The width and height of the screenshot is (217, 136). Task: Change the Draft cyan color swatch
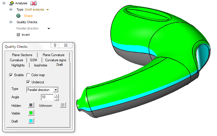[x=31, y=121]
